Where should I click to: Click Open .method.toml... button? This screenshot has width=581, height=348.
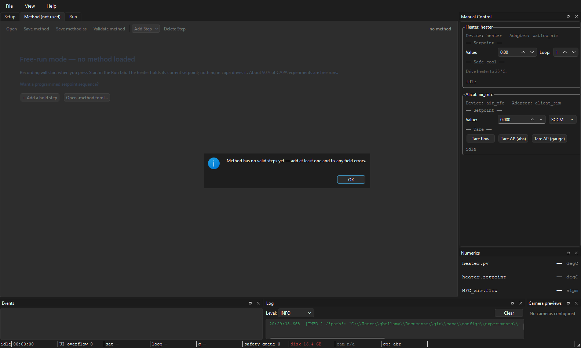pos(87,98)
